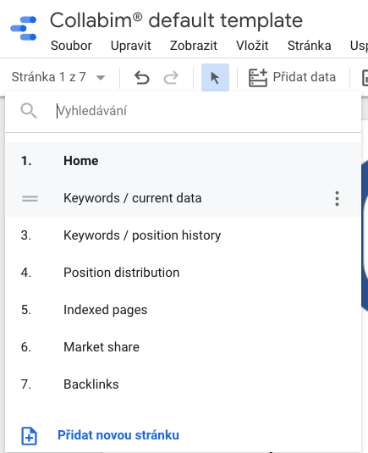Image resolution: width=368 pixels, height=453 pixels.
Task: Expand the Stránka 1 z 7 dropdown arrow
Action: click(x=101, y=77)
